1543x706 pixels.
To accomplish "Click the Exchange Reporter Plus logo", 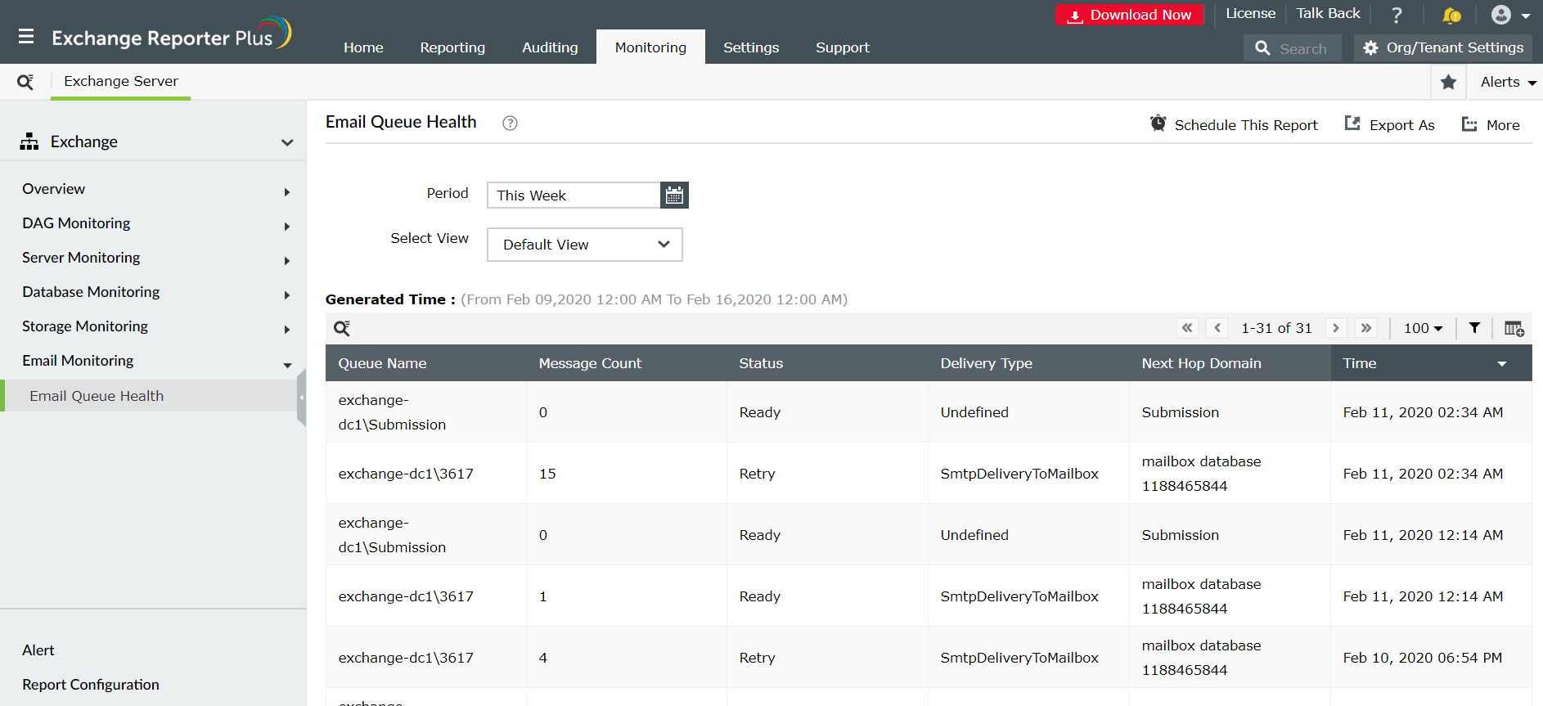I will click(x=171, y=35).
